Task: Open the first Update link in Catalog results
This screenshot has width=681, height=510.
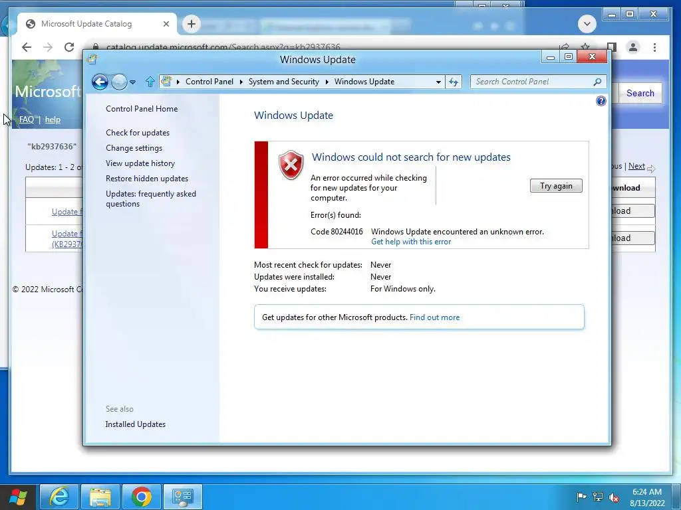Action: (67, 212)
